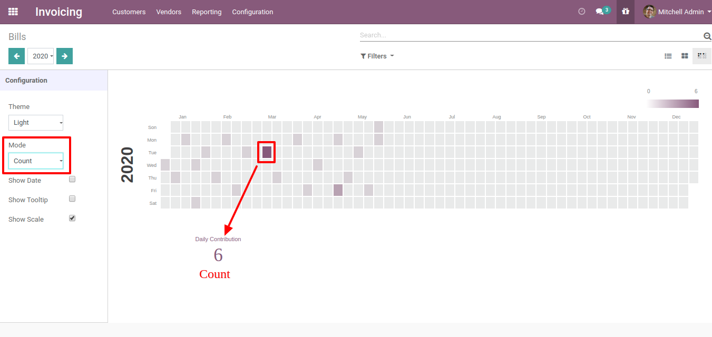This screenshot has height=337, width=712.
Task: Open the Theme dropdown showing Light
Action: pyautogui.click(x=36, y=123)
